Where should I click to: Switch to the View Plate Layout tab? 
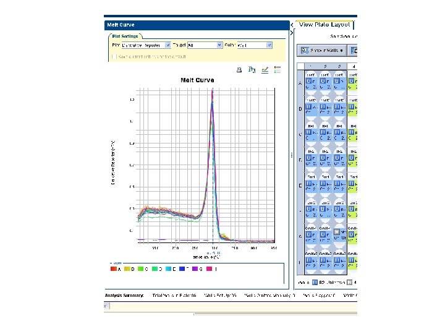tap(324, 25)
